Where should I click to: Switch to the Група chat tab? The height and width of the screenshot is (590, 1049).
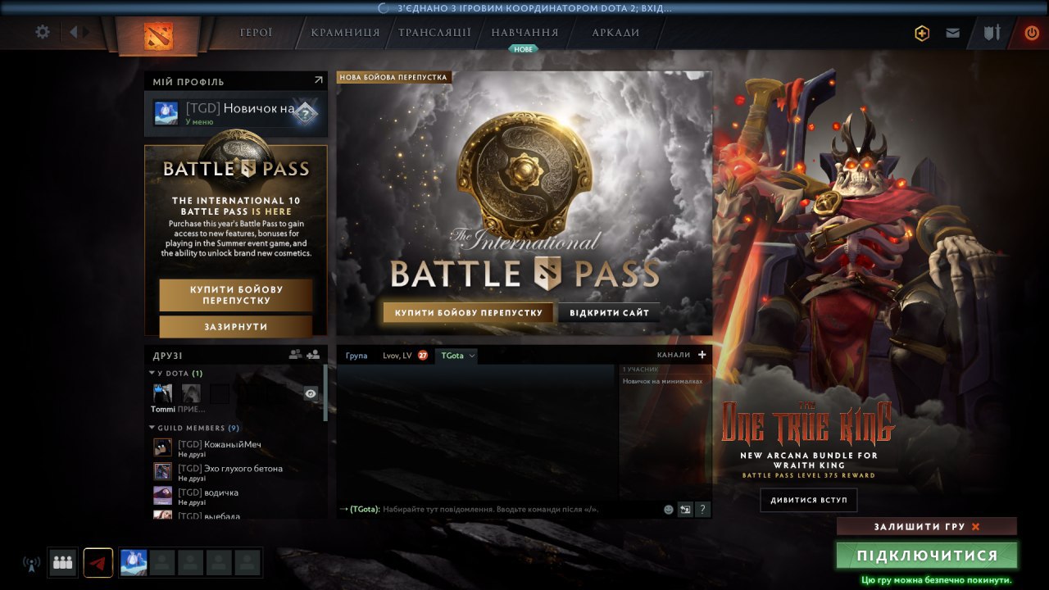[x=356, y=356]
